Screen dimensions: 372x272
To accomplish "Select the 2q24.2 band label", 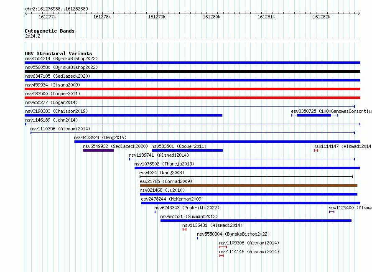I will point(33,36).
